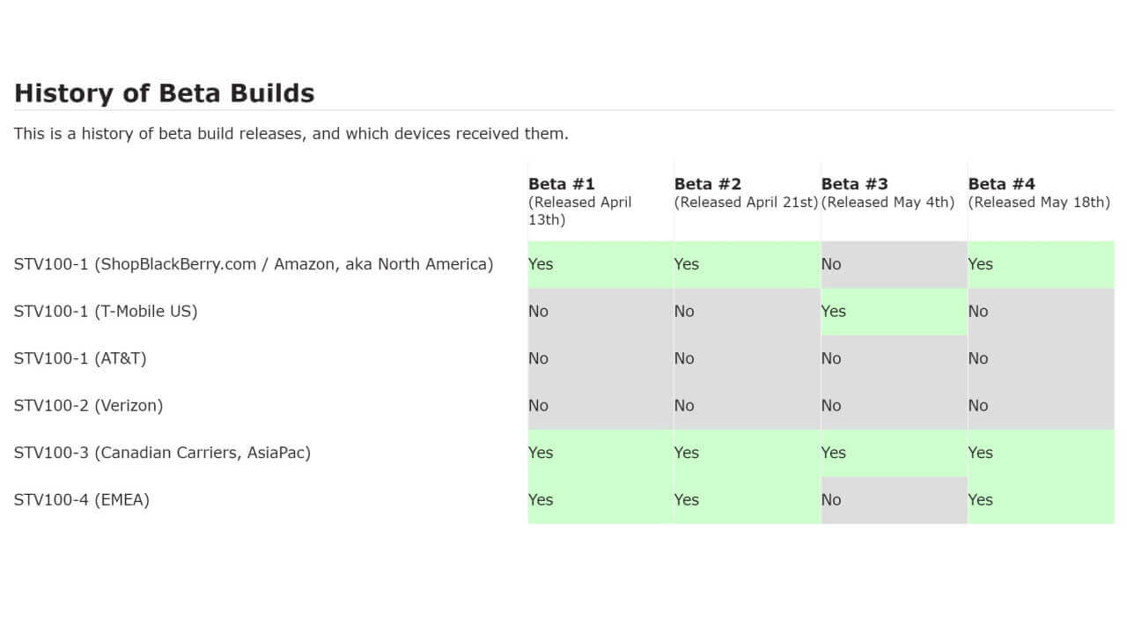Click the Verizon Beta #1 No cell
This screenshot has width=1127, height=634.
point(600,406)
